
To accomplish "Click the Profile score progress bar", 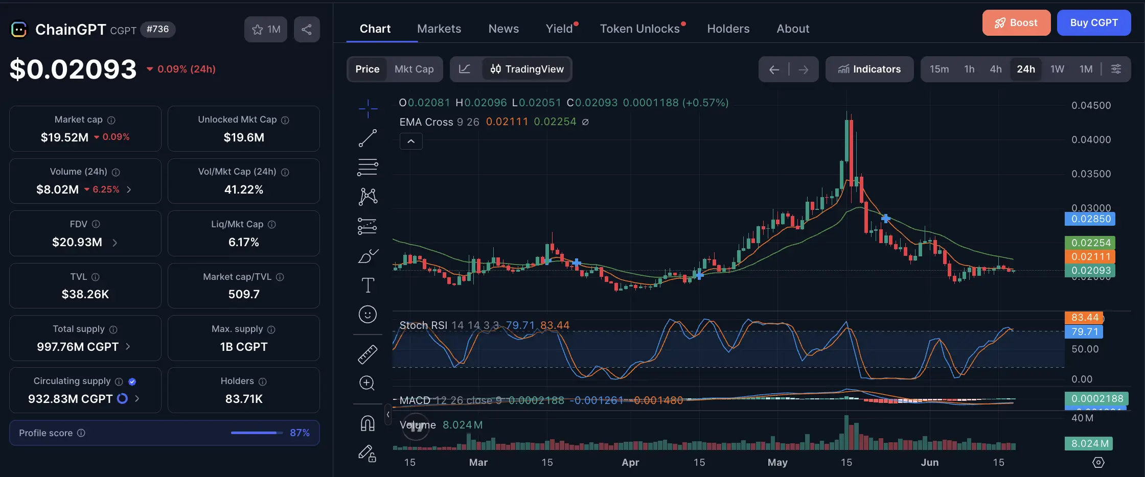I will (257, 433).
